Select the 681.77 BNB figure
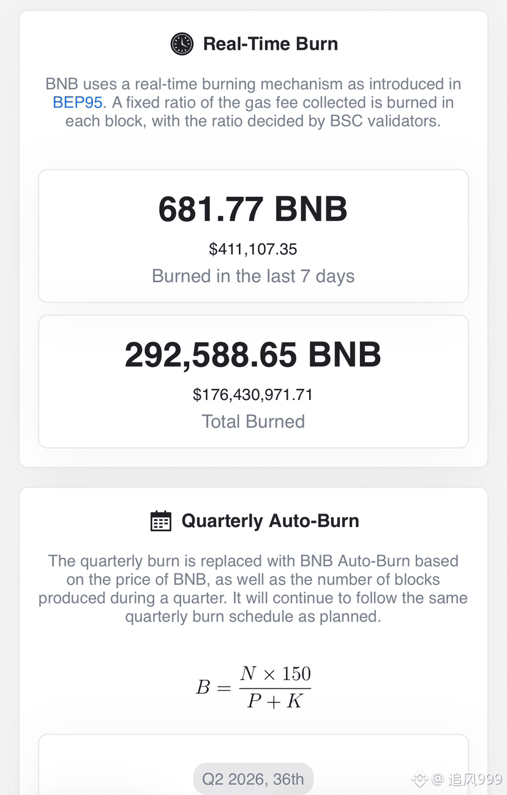 pyautogui.click(x=253, y=209)
